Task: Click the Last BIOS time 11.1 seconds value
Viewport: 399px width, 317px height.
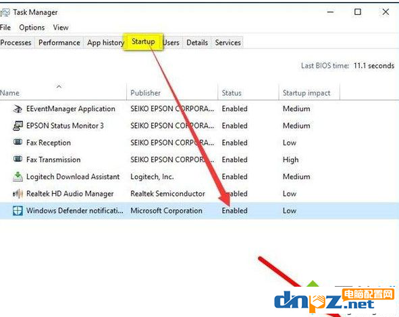Action: pos(374,66)
